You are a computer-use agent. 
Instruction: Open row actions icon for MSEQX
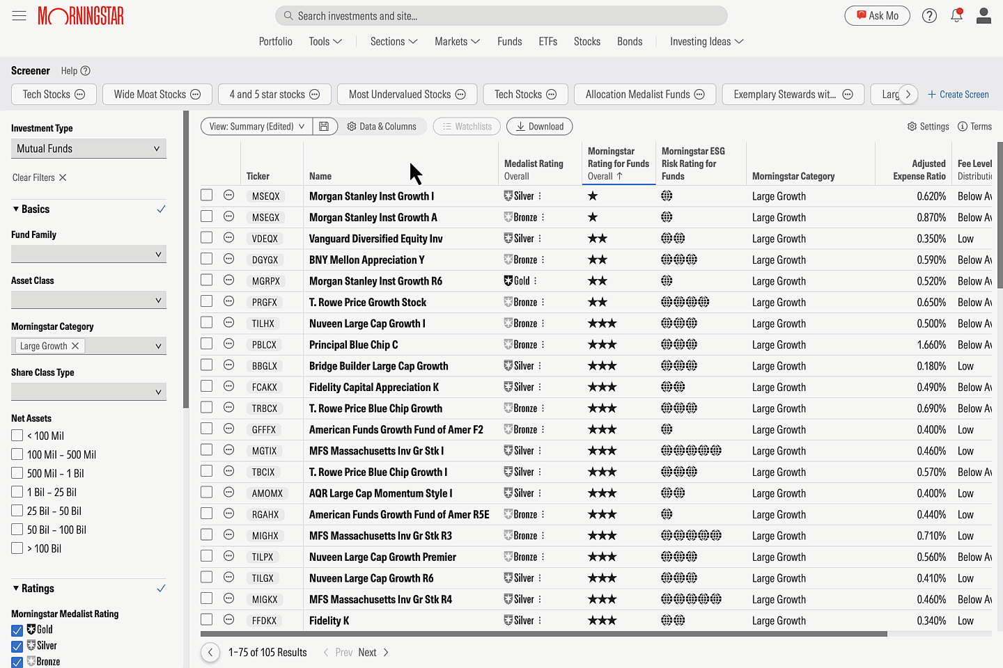[x=228, y=196]
